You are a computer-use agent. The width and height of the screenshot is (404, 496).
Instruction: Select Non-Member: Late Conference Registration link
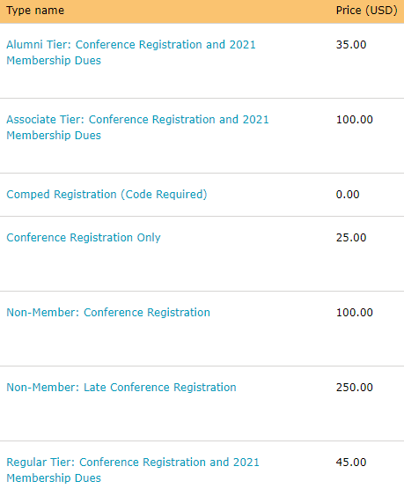click(x=121, y=387)
